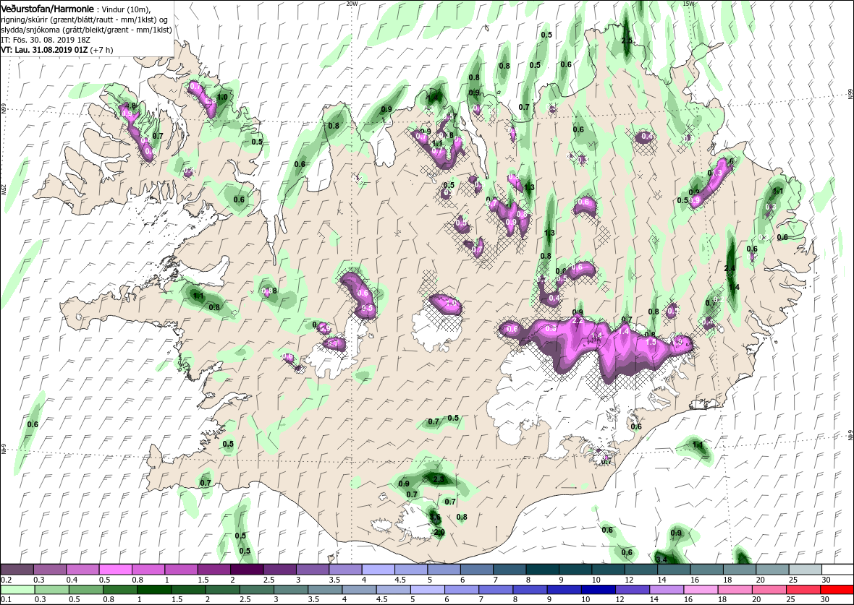This screenshot has height=605, width=854.
Task: Click the 0.1 label in the legend
Action: coord(5,599)
